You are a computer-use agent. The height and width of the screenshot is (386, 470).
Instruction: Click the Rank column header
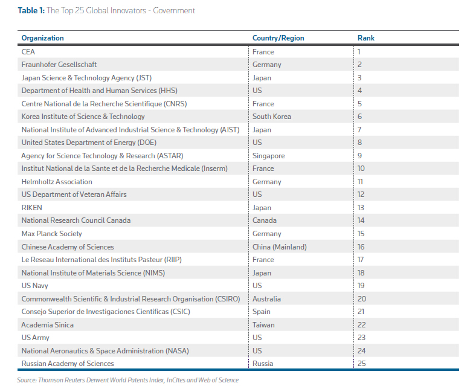point(365,38)
